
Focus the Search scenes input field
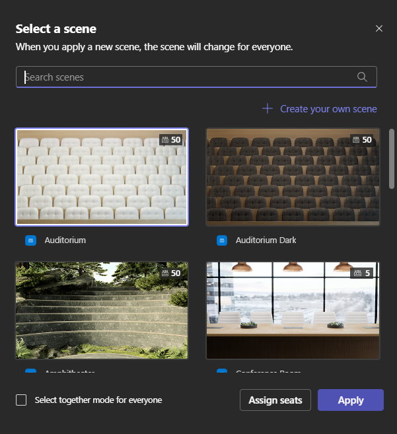pos(196,77)
